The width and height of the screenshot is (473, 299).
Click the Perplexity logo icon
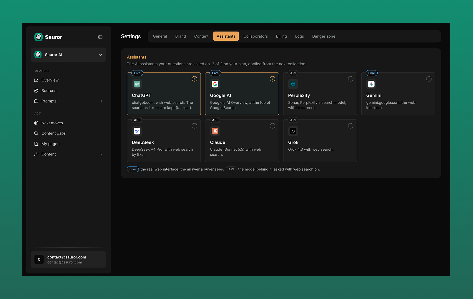click(293, 84)
